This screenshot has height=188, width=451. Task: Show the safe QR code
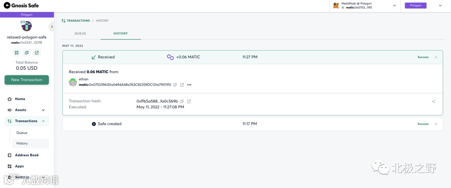(x=17, y=53)
